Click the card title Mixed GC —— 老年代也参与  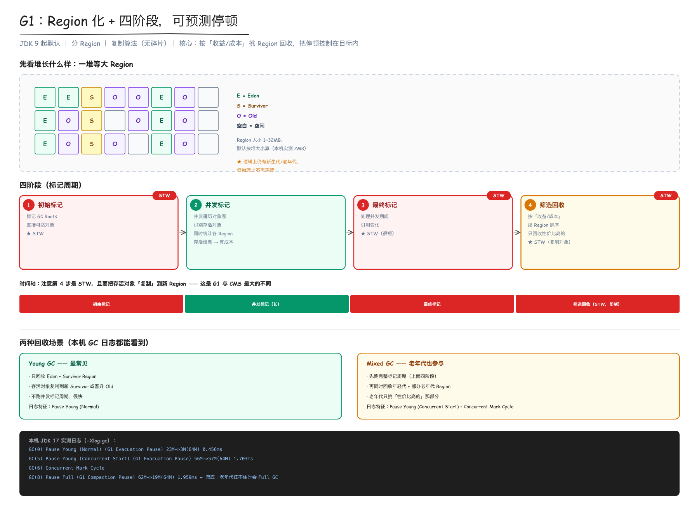[405, 364]
